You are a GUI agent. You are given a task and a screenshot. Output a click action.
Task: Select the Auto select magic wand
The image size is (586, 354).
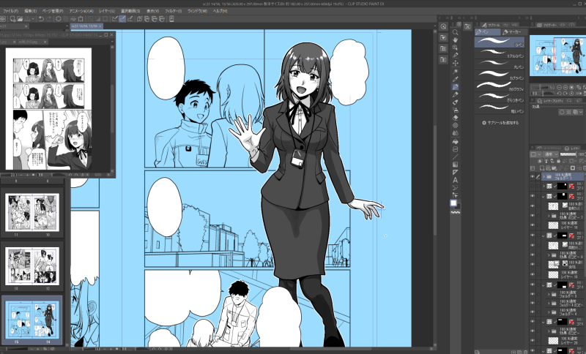(x=455, y=71)
